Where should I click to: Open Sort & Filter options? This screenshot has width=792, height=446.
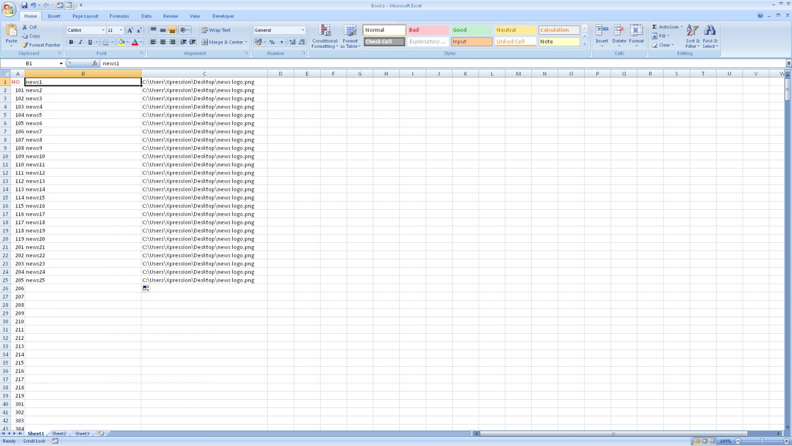[x=692, y=36]
